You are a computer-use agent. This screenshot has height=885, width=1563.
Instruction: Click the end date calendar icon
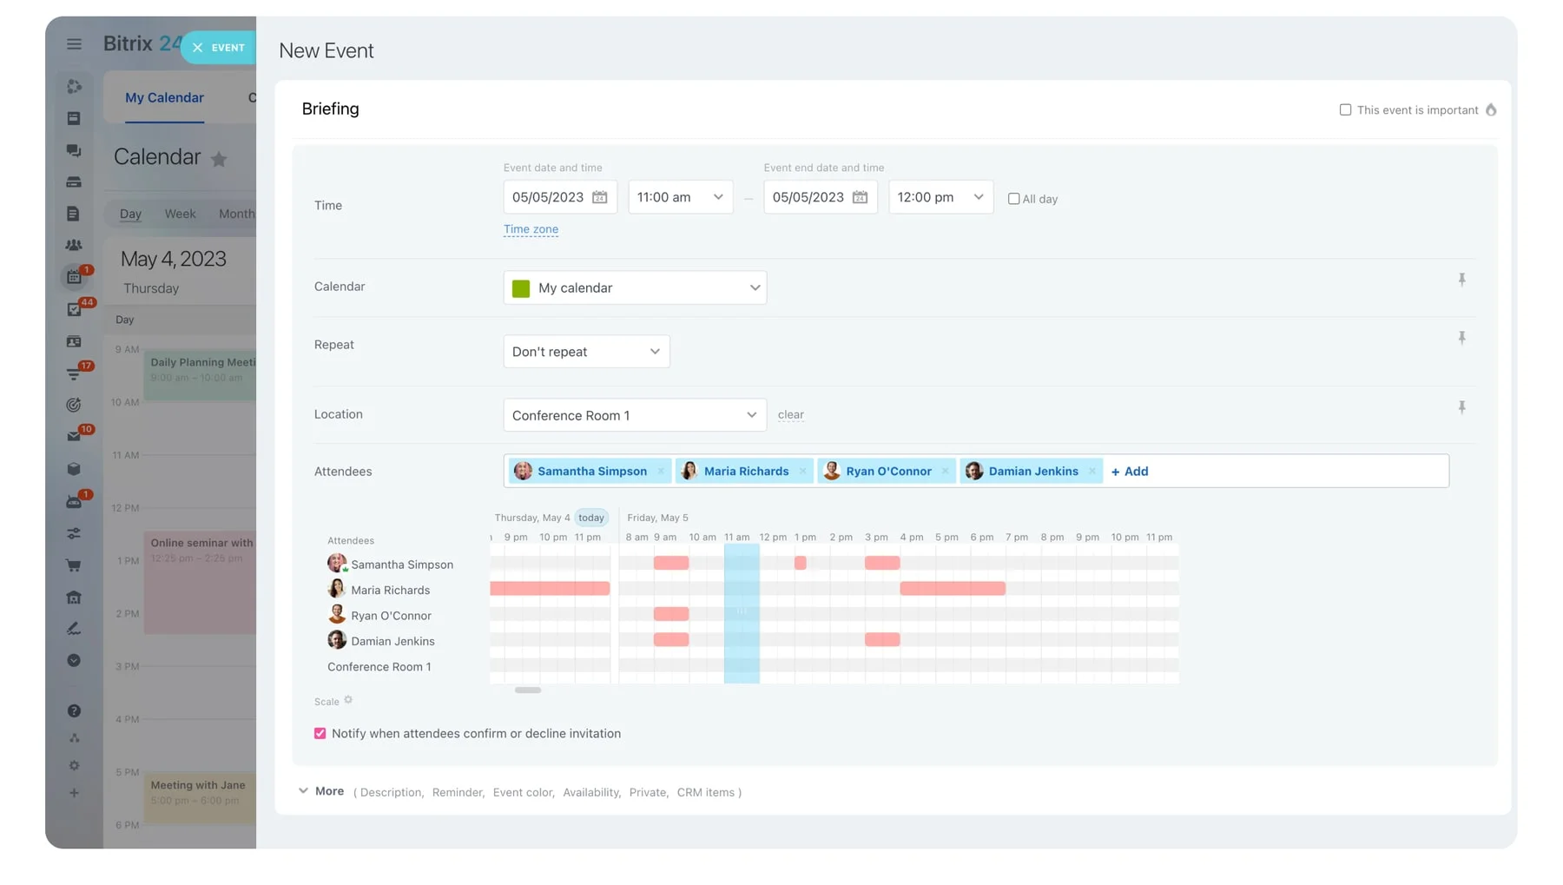point(860,197)
